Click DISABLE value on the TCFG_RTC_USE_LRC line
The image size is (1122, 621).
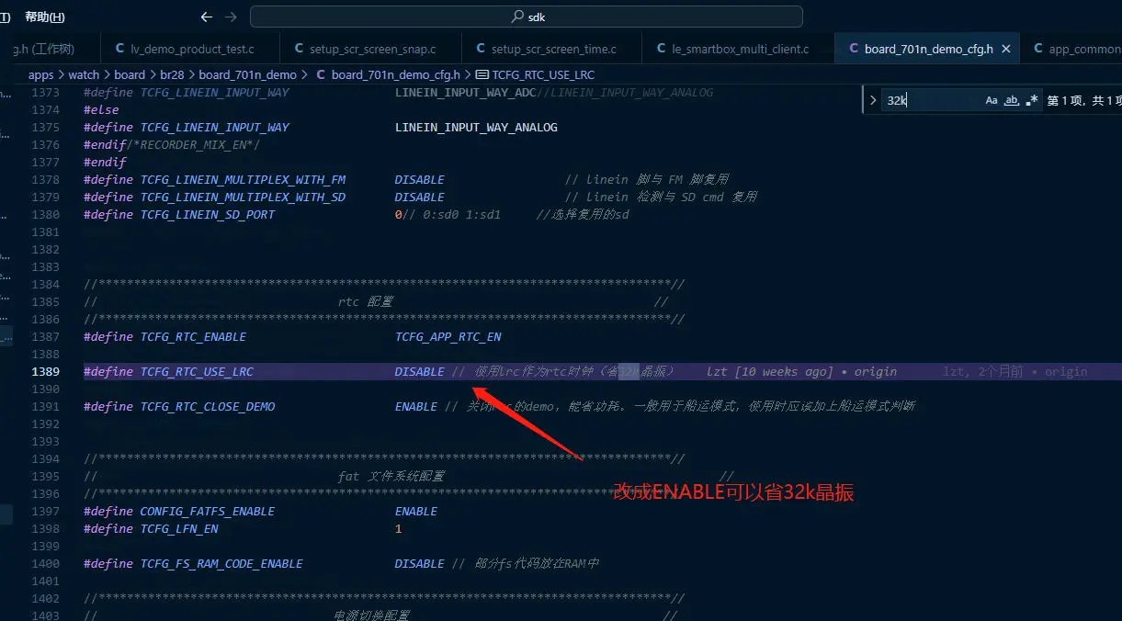tap(420, 371)
